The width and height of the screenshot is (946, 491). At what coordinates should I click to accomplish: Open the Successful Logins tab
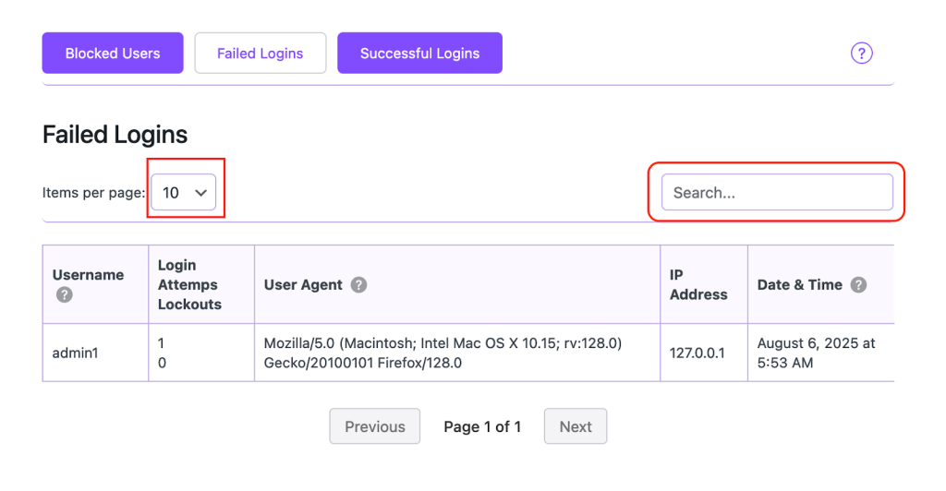coord(419,54)
